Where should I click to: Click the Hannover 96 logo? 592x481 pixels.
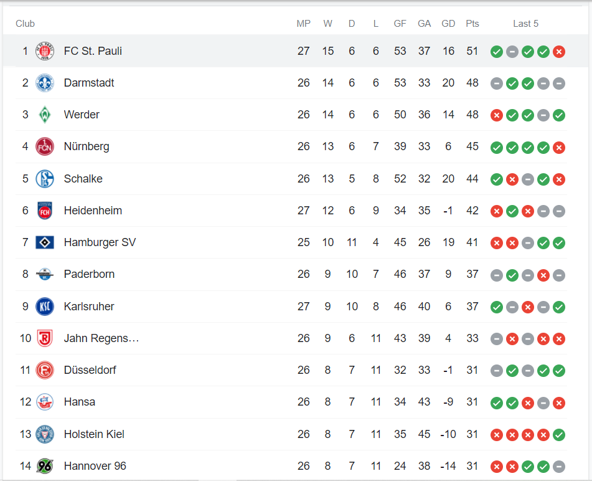coord(45,466)
